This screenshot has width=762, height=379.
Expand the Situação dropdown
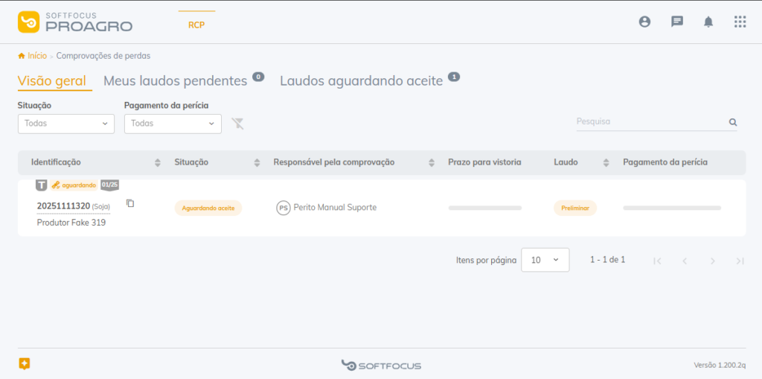tap(66, 124)
